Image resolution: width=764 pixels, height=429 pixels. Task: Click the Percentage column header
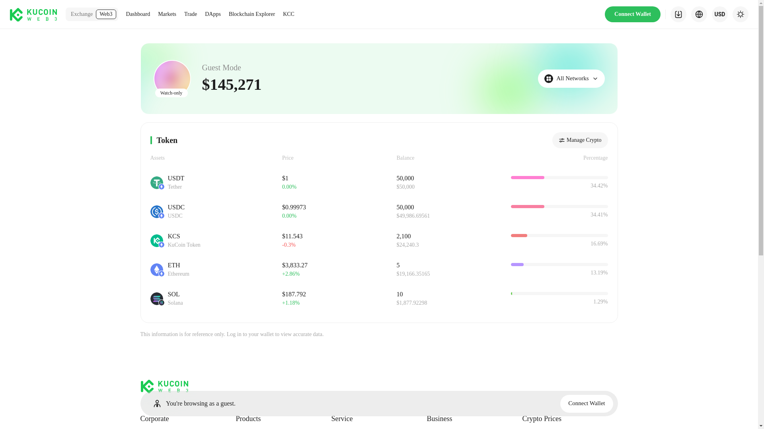pos(595,158)
